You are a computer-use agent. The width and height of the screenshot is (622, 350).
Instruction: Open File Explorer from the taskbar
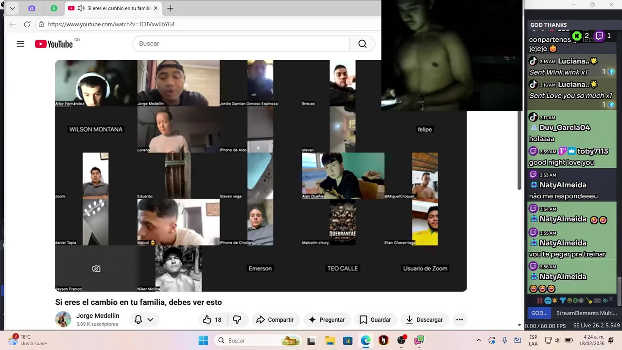point(330,340)
